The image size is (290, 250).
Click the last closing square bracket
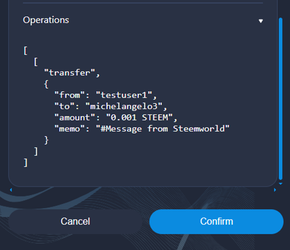25,163
